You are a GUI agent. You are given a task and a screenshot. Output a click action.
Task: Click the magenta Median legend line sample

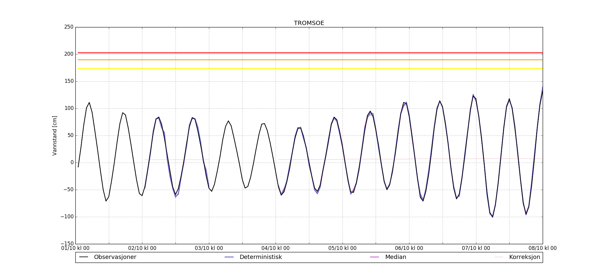click(x=374, y=257)
